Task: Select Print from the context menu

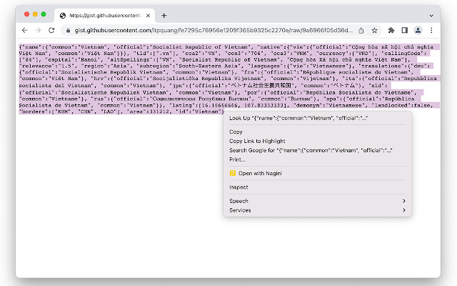Action: pos(237,159)
